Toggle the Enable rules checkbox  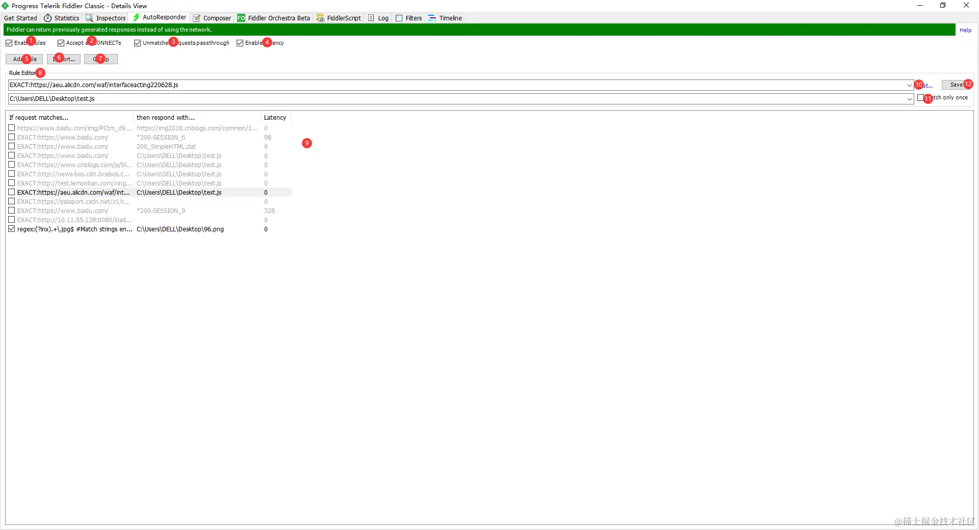pyautogui.click(x=9, y=43)
